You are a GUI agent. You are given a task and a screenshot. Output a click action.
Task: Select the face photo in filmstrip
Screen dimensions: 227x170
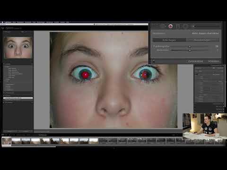coord(7,141)
